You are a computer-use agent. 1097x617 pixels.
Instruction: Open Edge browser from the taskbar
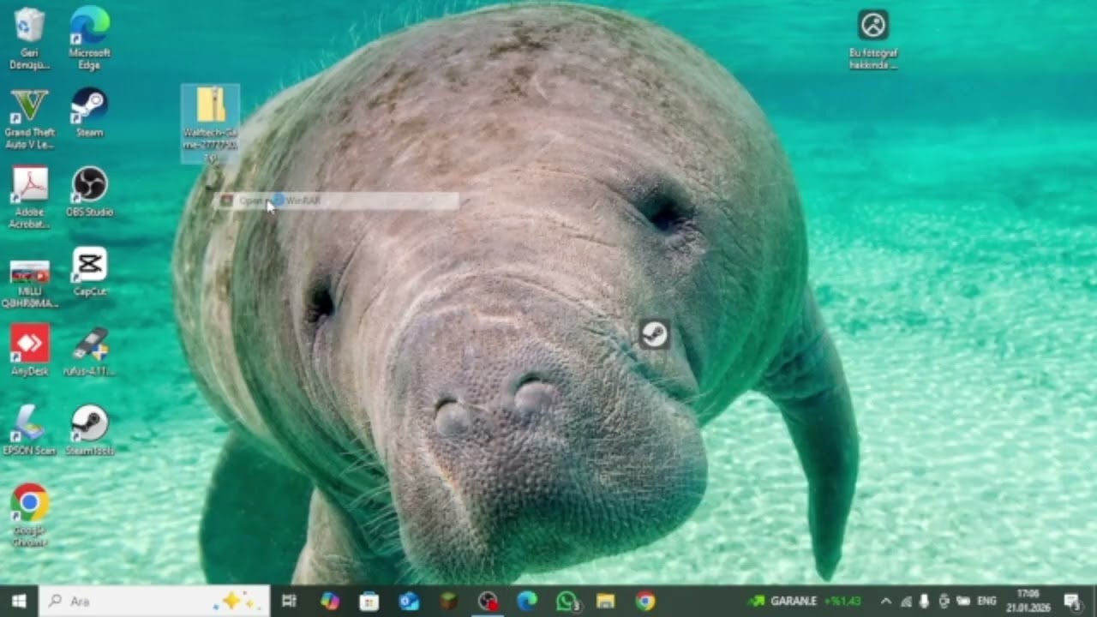(x=527, y=602)
